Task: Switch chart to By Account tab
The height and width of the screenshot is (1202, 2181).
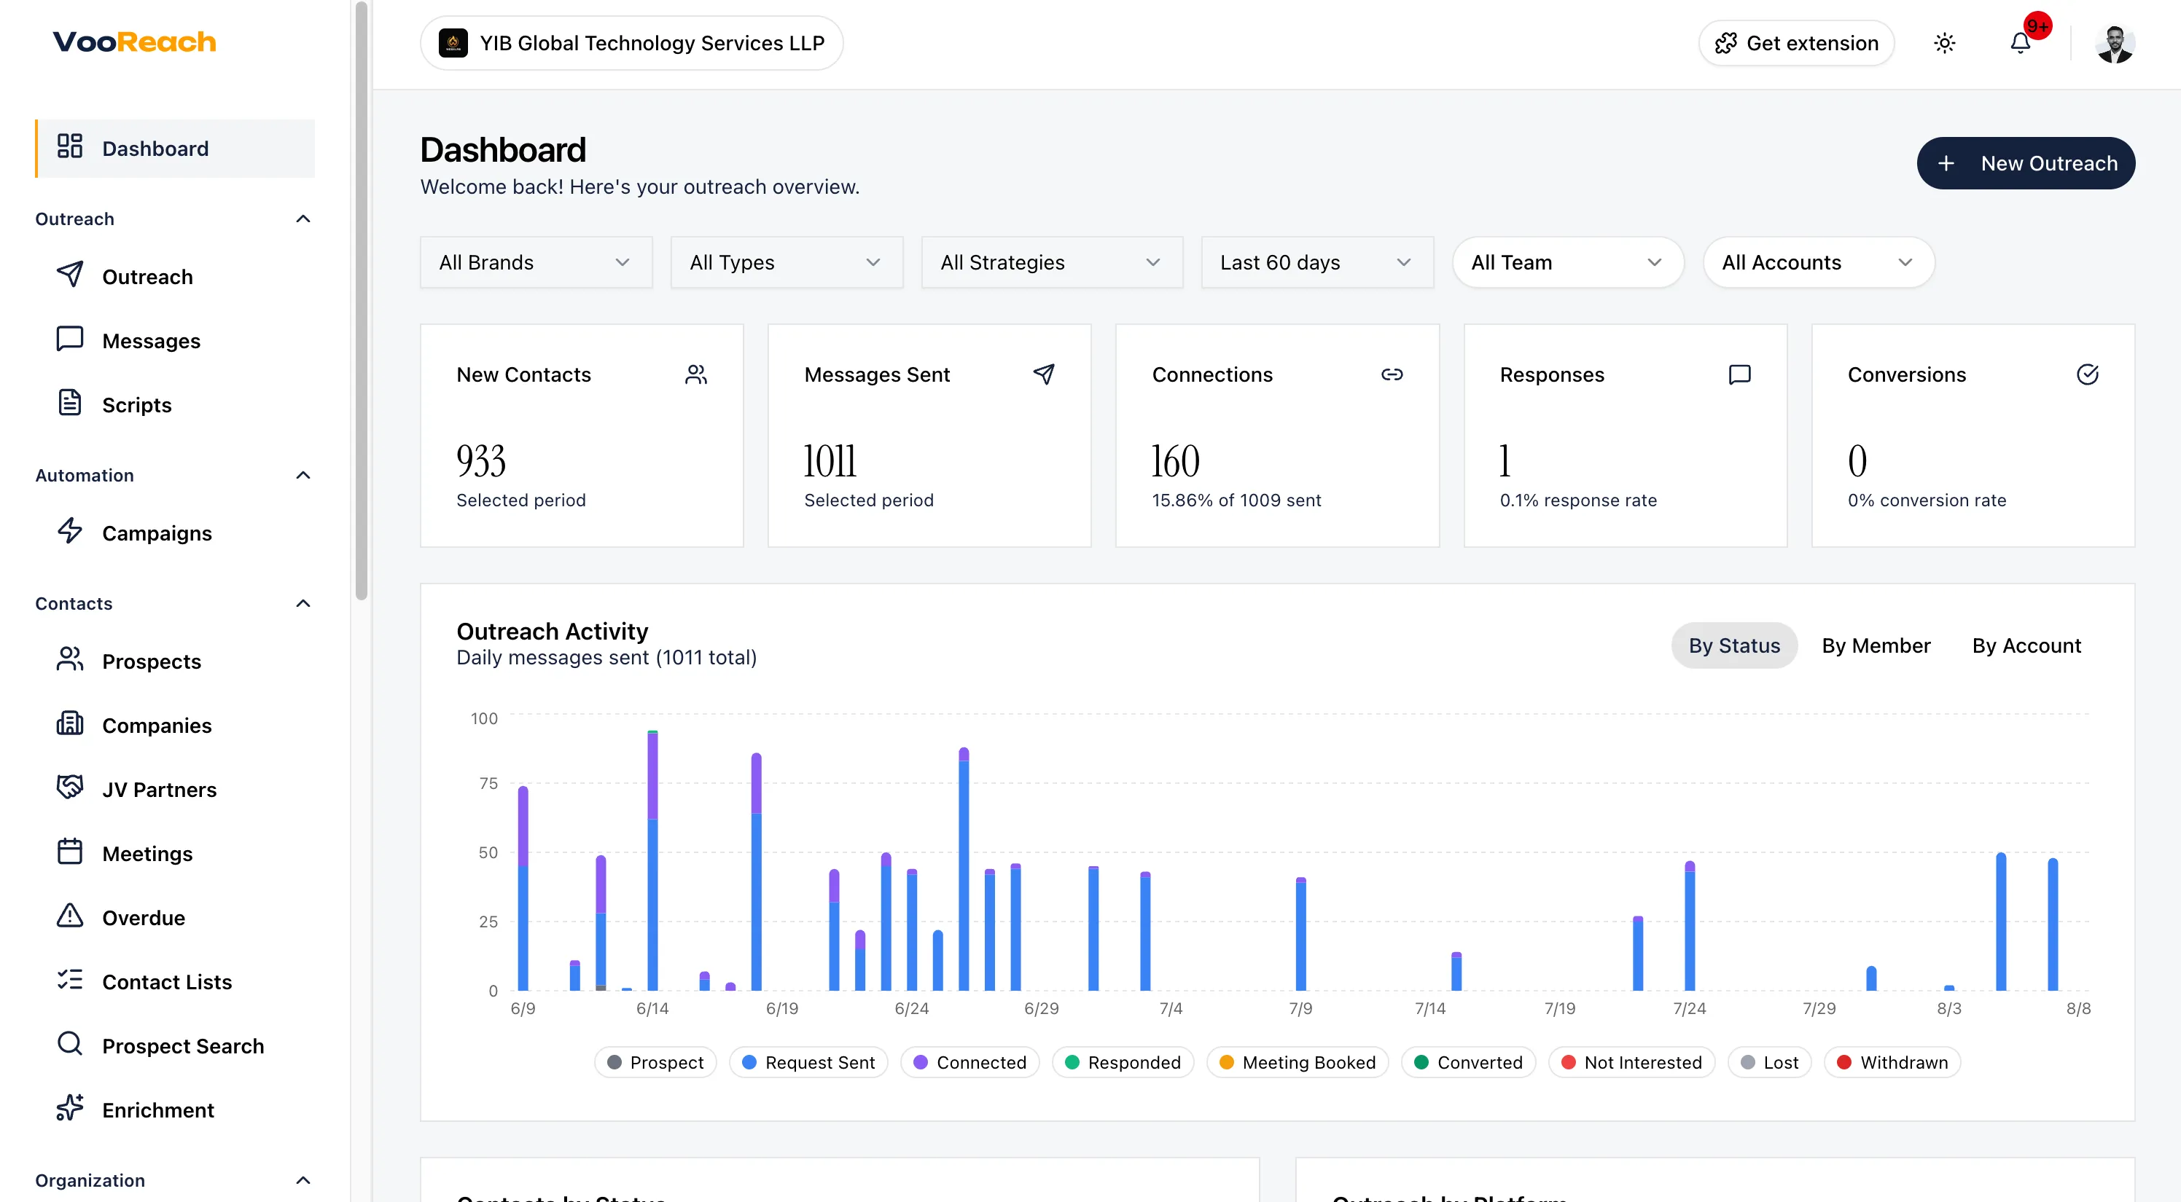Action: pyautogui.click(x=2026, y=645)
